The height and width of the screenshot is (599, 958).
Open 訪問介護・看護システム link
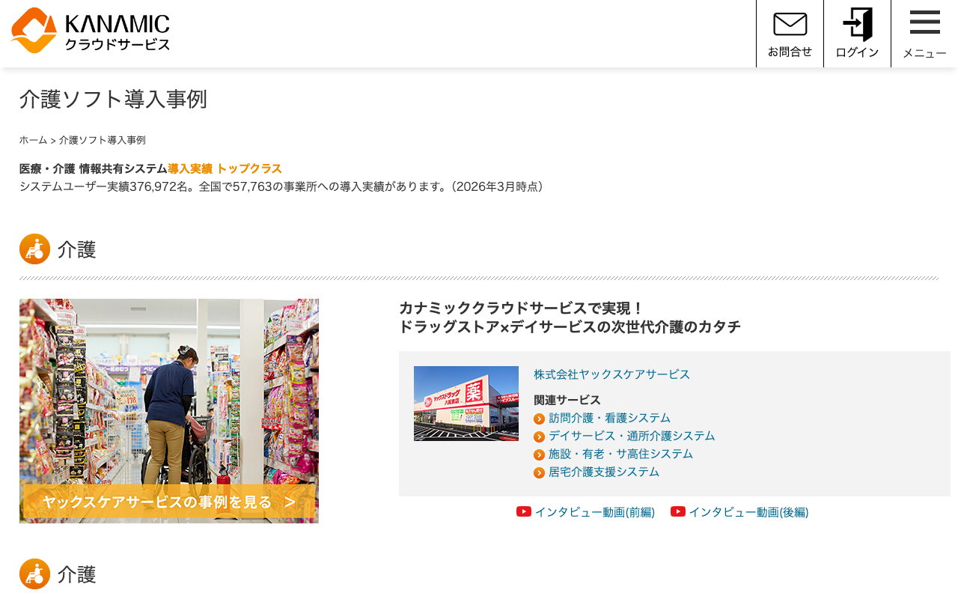click(x=609, y=418)
